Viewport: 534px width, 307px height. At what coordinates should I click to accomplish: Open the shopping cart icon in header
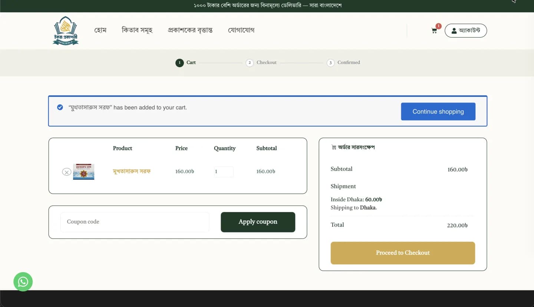tap(434, 31)
